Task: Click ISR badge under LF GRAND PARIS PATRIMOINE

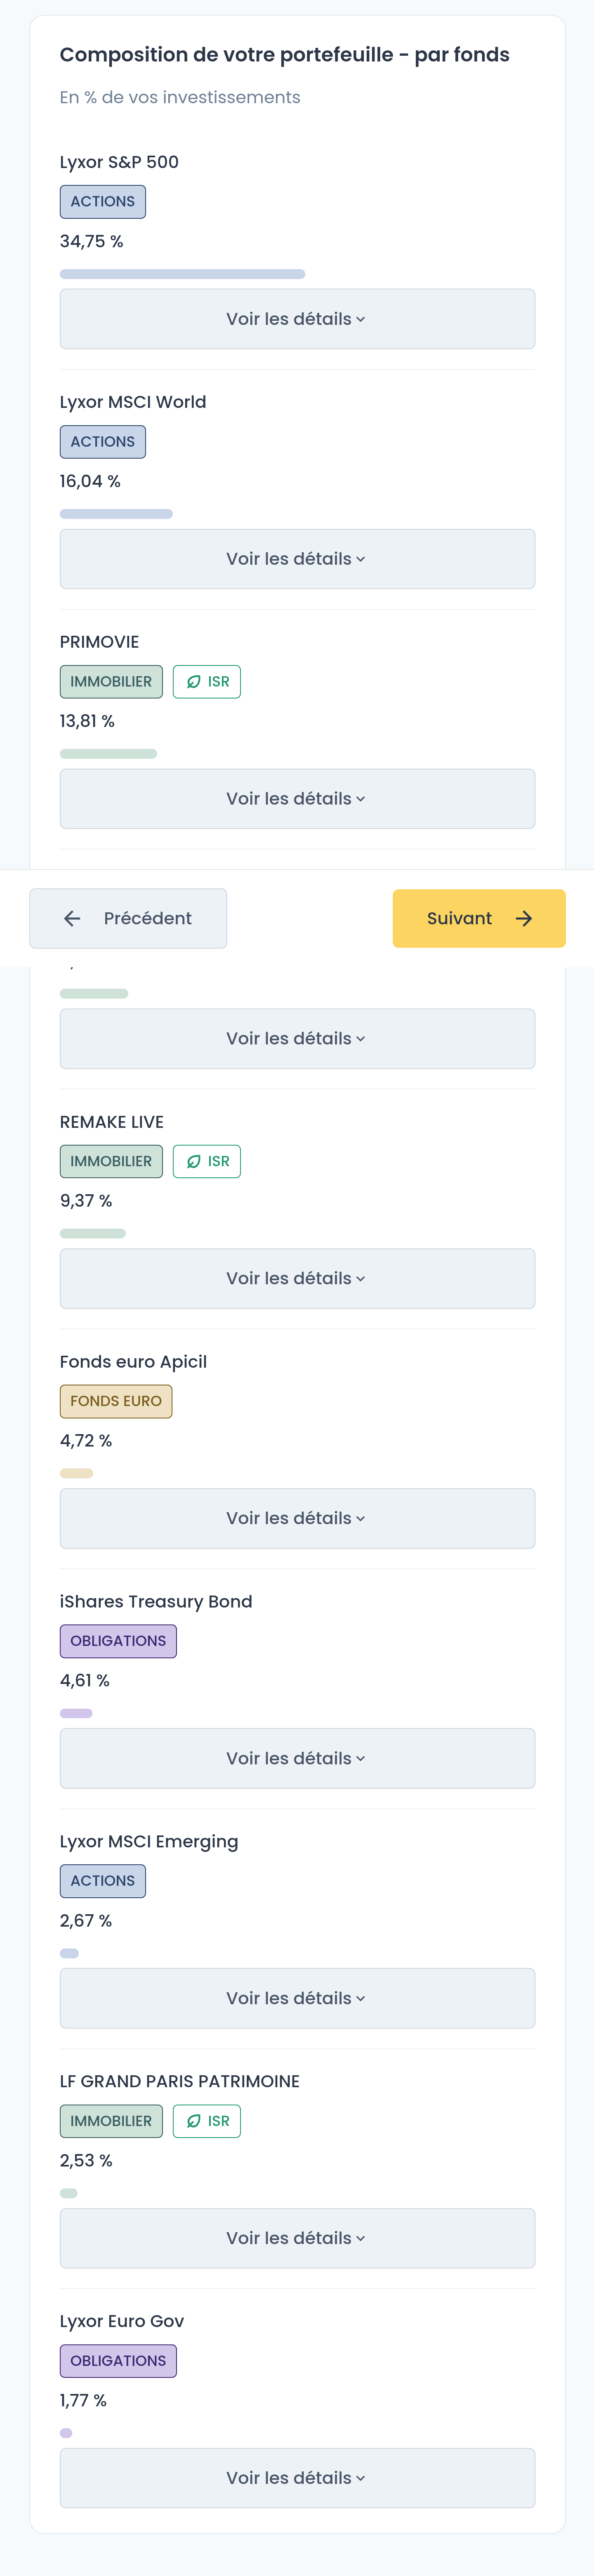Action: (207, 2121)
